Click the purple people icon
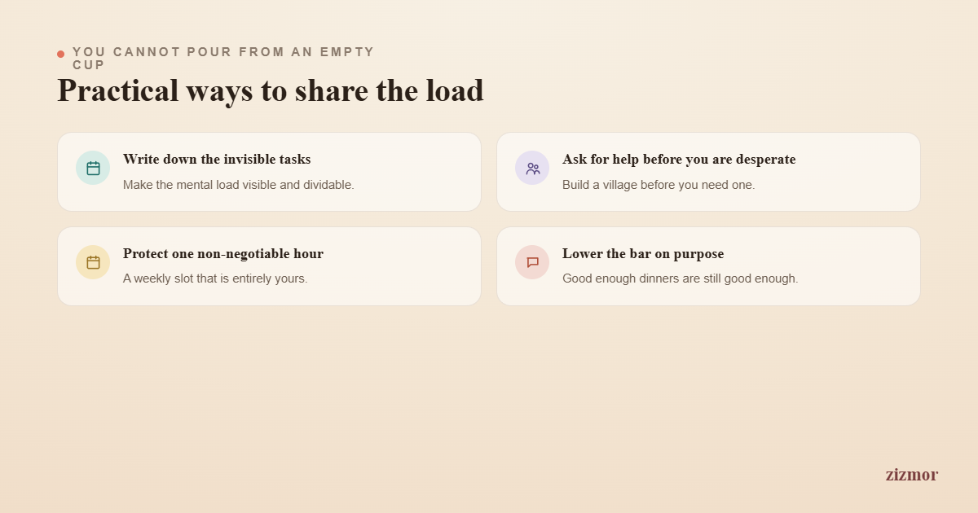The image size is (978, 513). 532,168
